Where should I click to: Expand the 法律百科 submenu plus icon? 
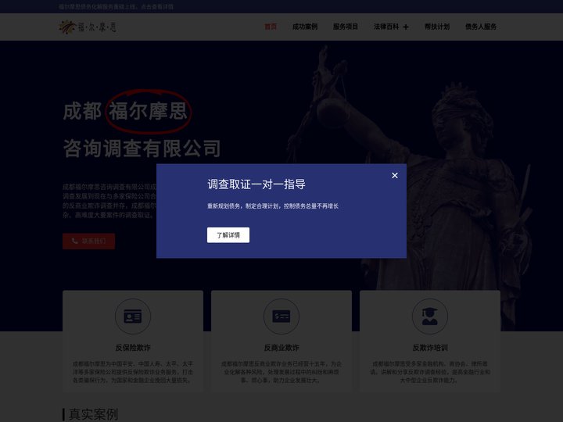point(406,27)
